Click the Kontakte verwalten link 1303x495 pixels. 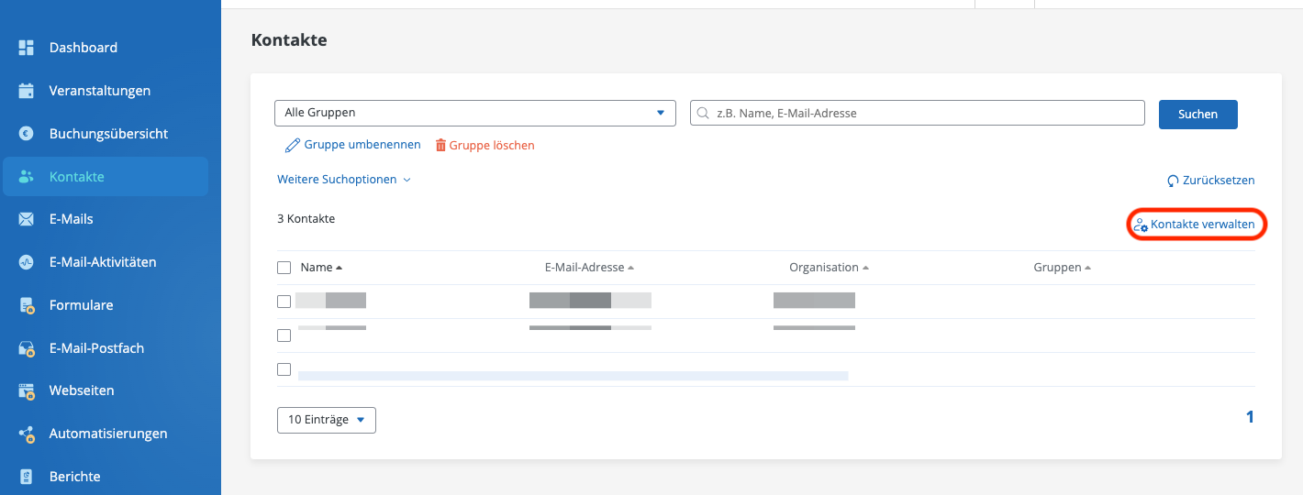click(1196, 225)
